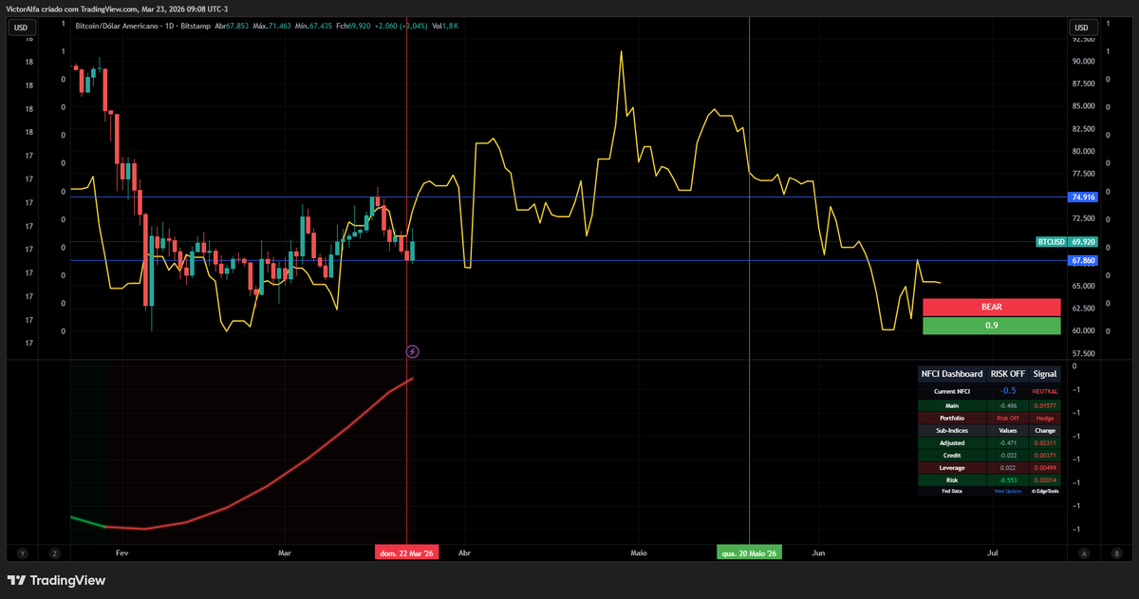Image resolution: width=1139 pixels, height=599 pixels.
Task: Click the Jul month label on time axis
Action: tap(993, 552)
